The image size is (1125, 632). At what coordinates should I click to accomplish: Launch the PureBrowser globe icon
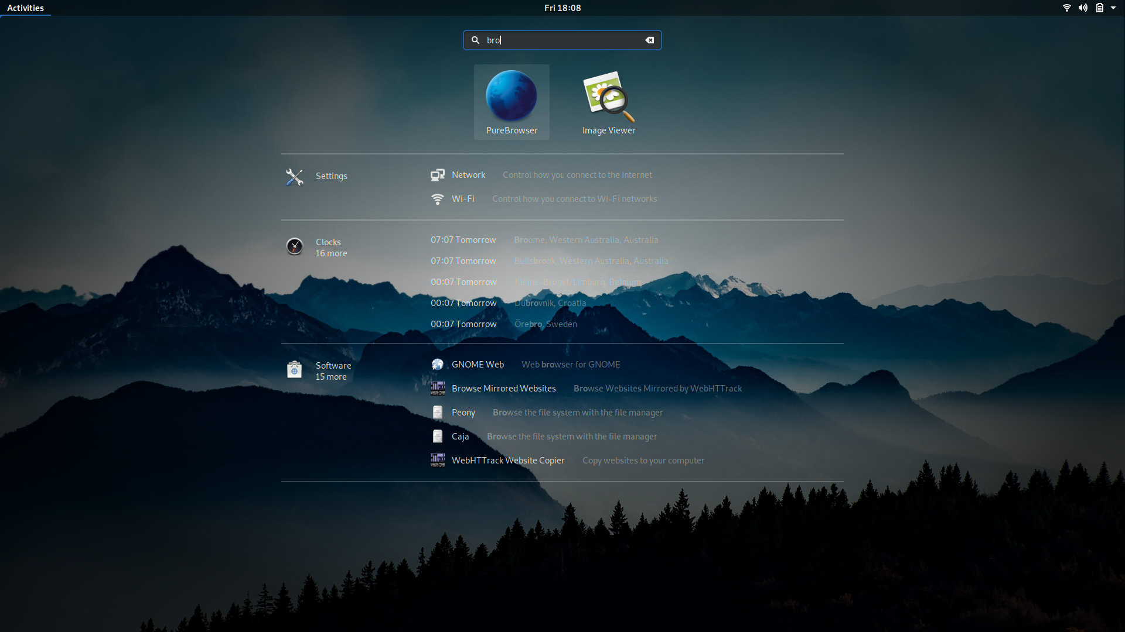(511, 96)
